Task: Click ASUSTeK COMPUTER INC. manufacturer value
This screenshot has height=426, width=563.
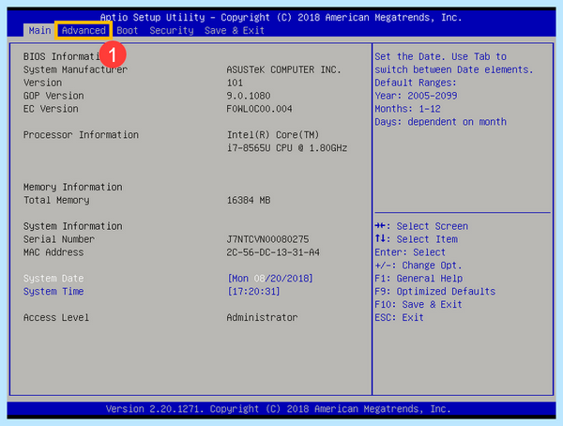Action: (x=283, y=69)
